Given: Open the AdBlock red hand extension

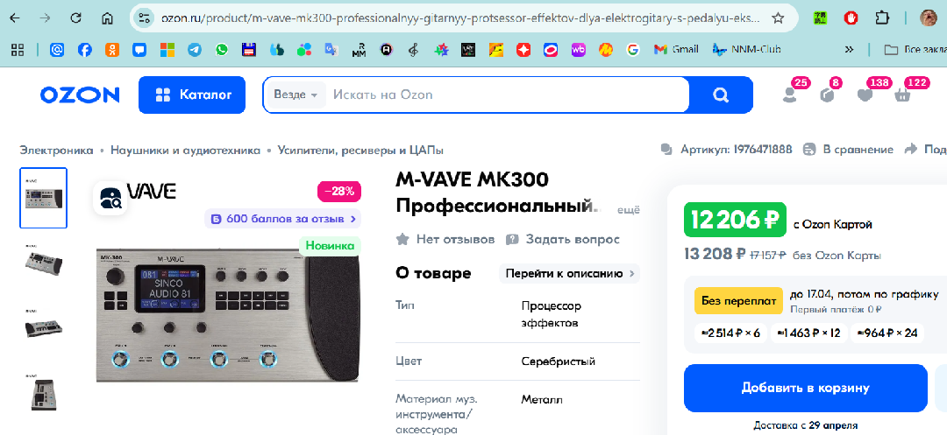Looking at the screenshot, I should coord(851,18).
